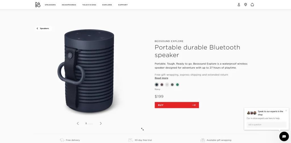Open the store locator pin icon

246,5
